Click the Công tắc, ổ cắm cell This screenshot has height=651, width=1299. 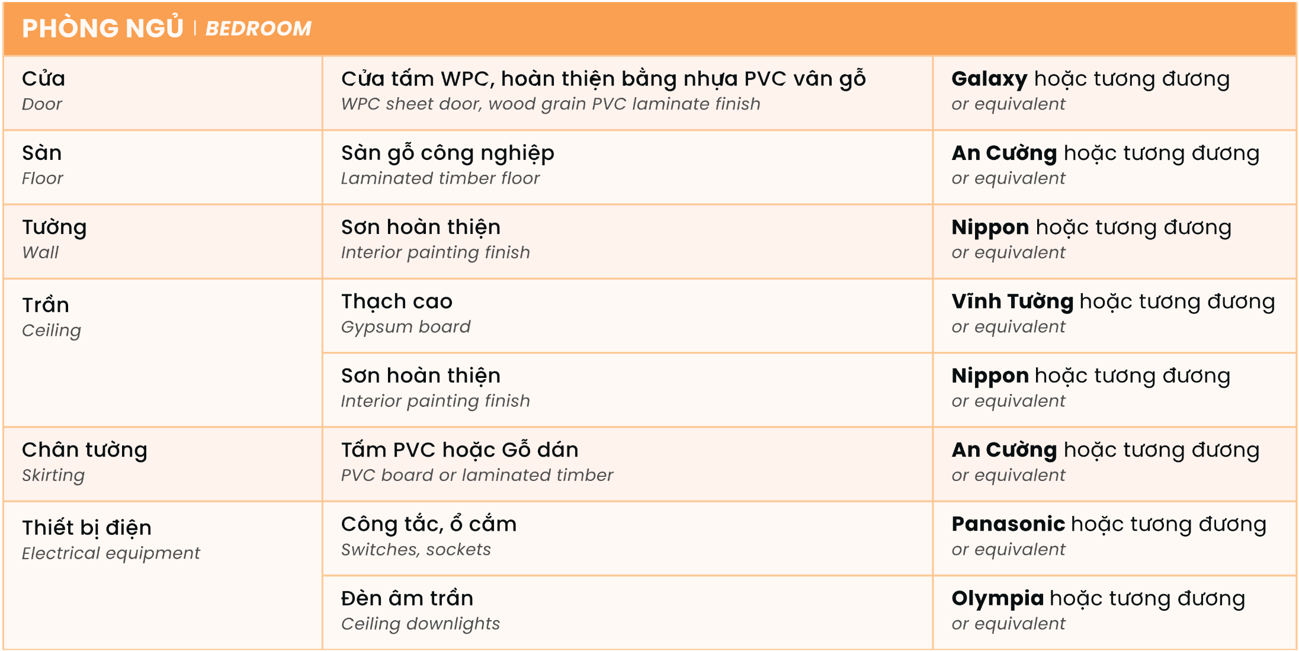click(429, 524)
